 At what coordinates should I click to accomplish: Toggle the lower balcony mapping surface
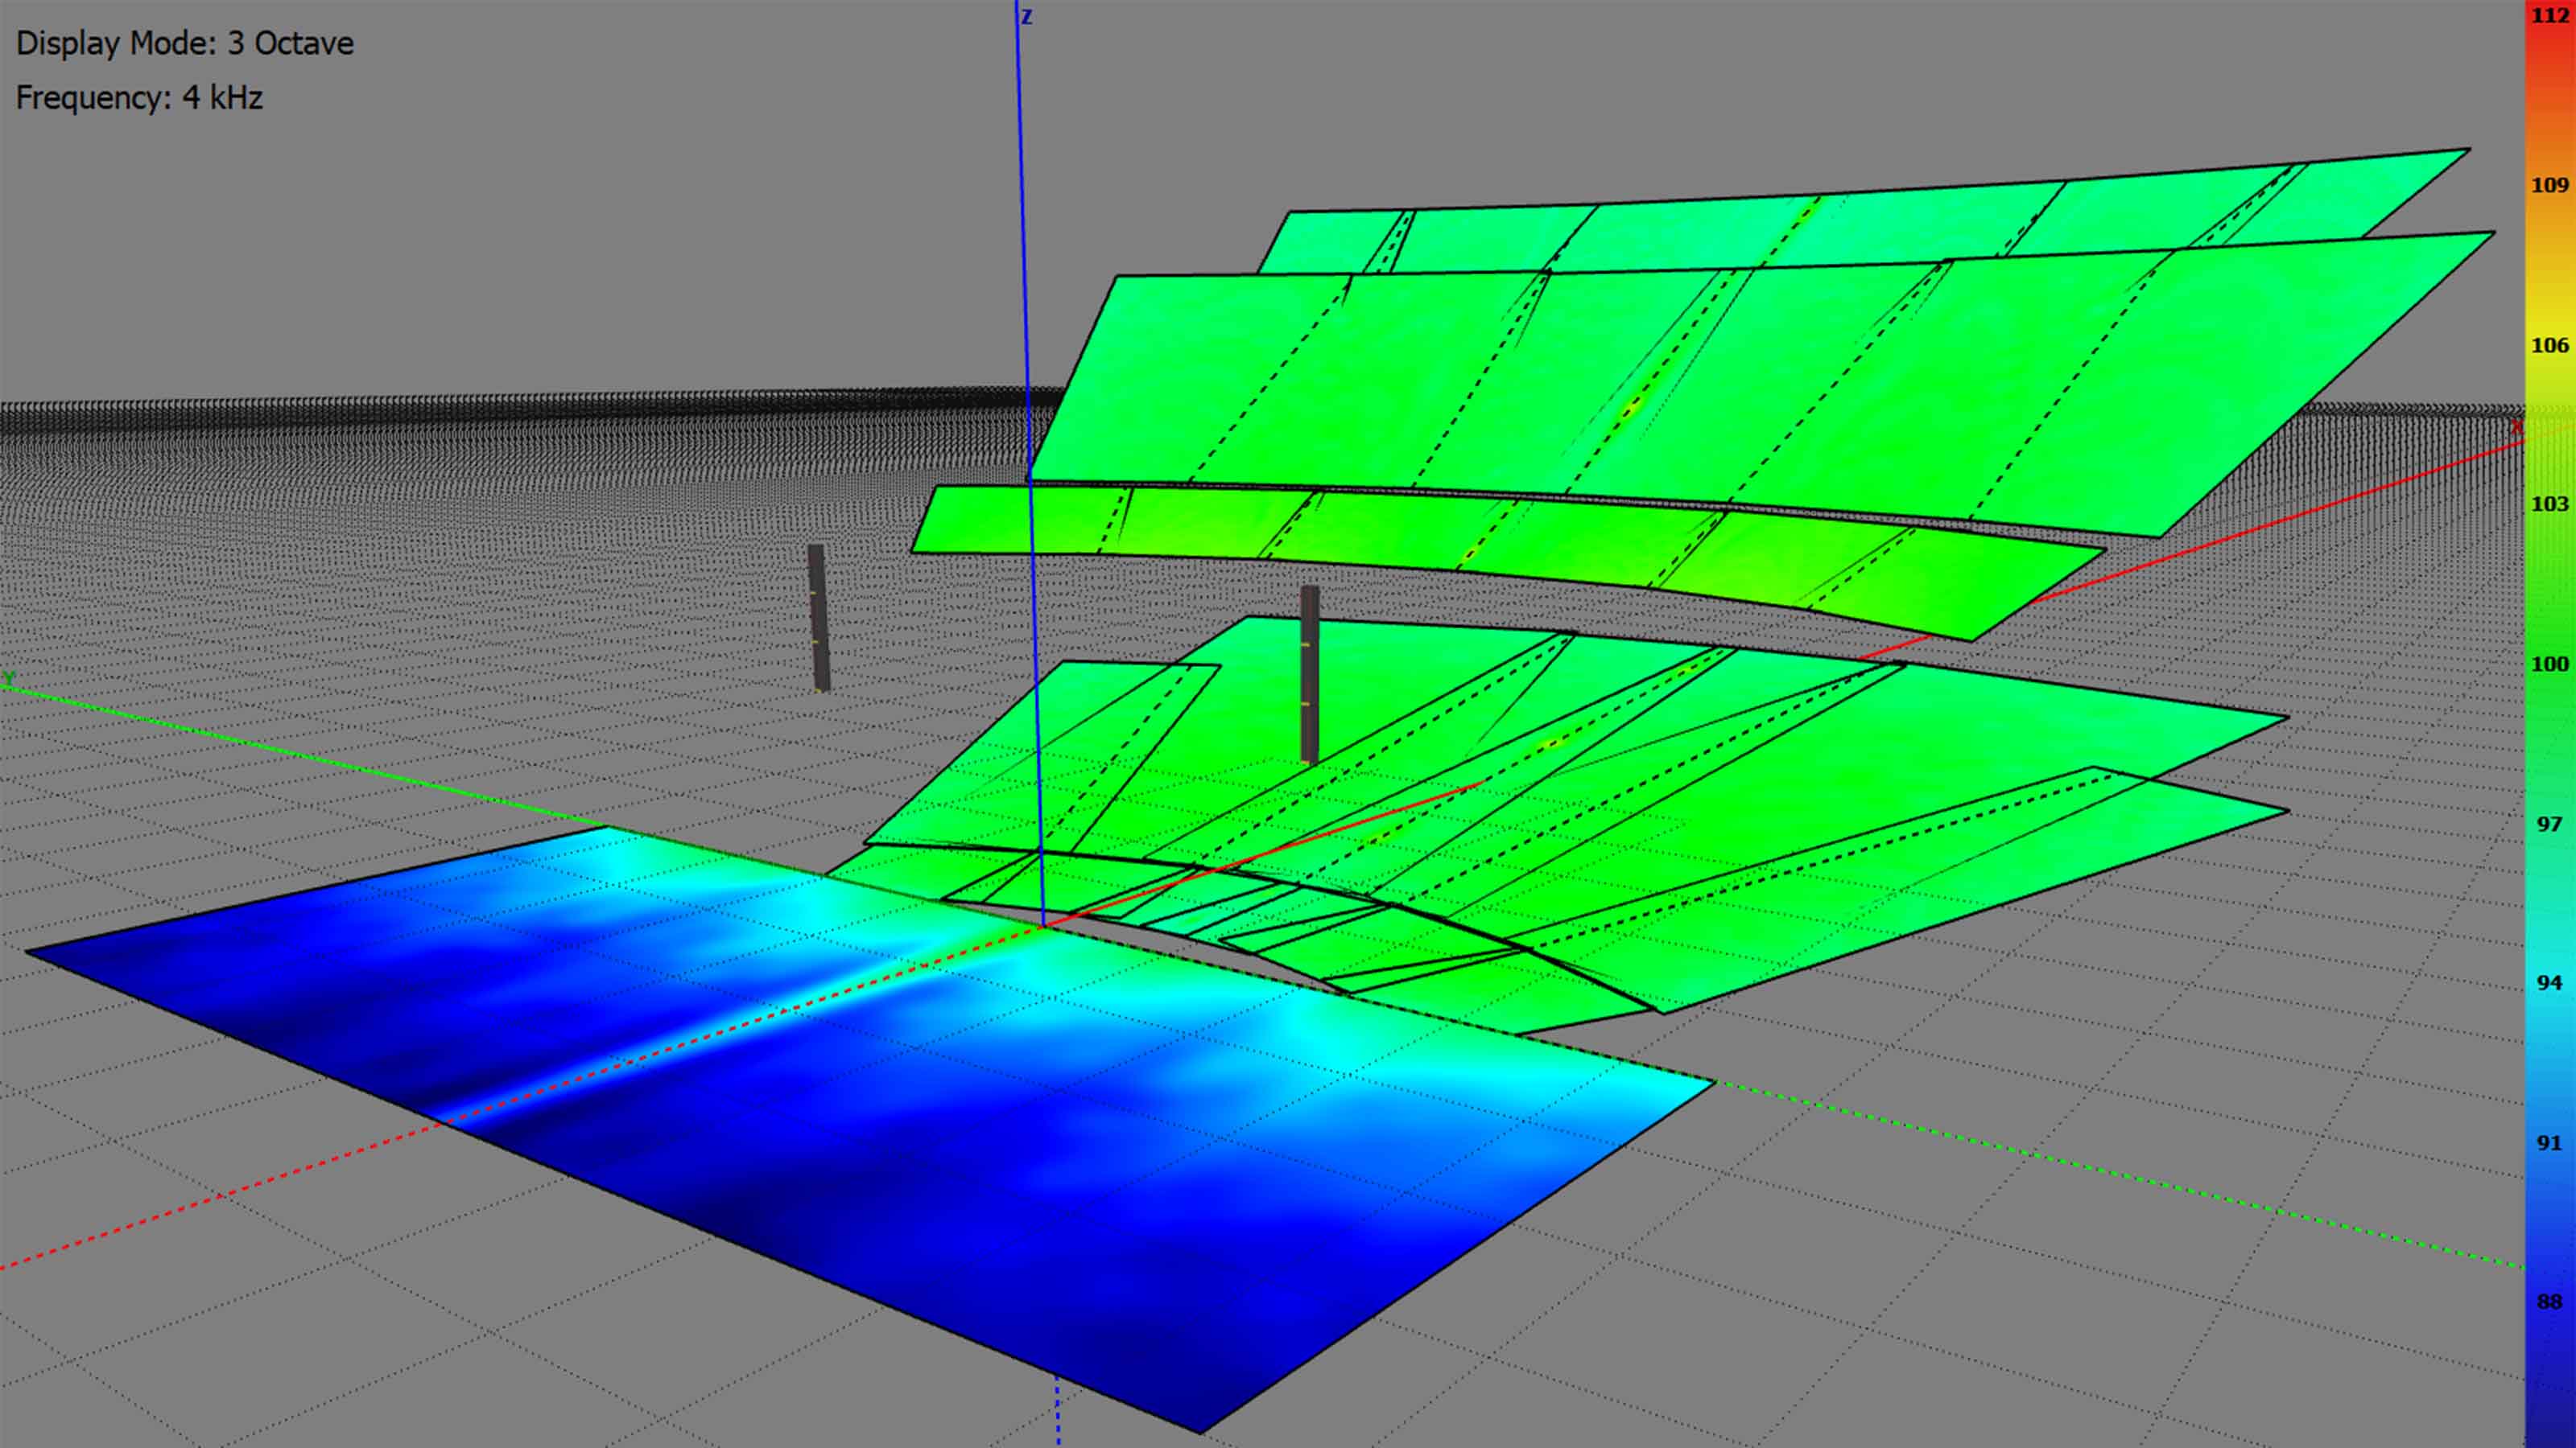point(1700,800)
